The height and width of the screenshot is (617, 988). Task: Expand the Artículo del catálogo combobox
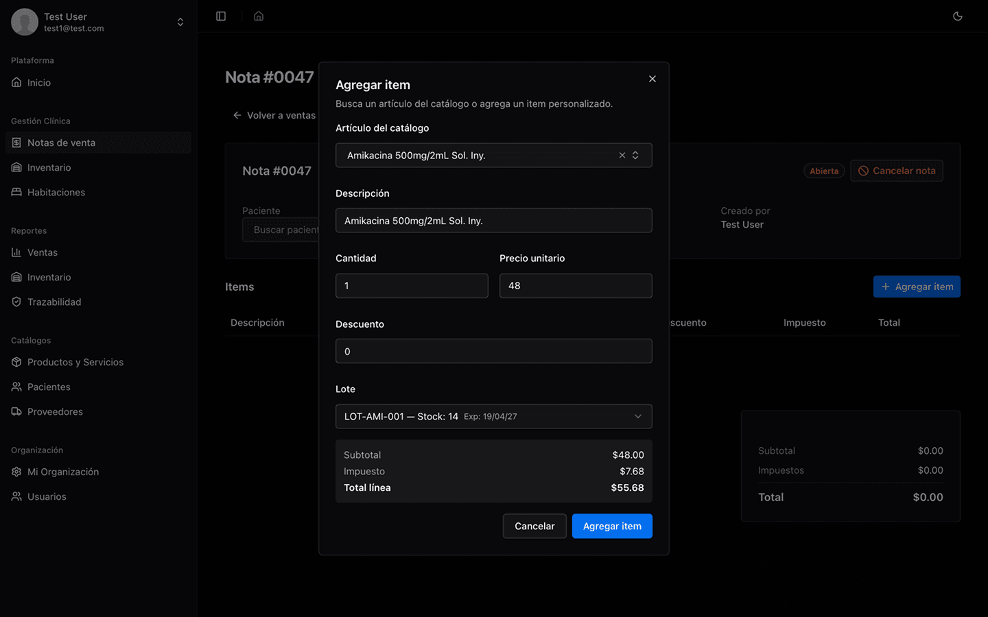635,156
